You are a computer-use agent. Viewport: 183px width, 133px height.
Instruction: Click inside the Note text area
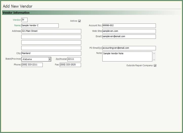127,56
